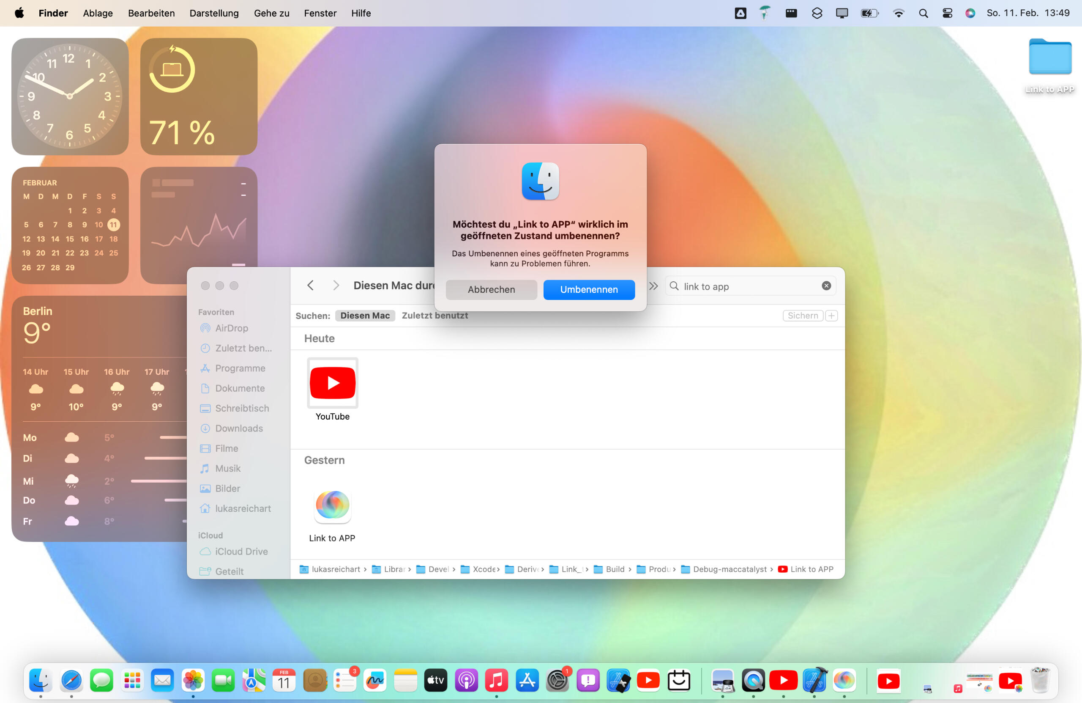
Task: Open Link to APP desktop folder
Action: 1050,57
